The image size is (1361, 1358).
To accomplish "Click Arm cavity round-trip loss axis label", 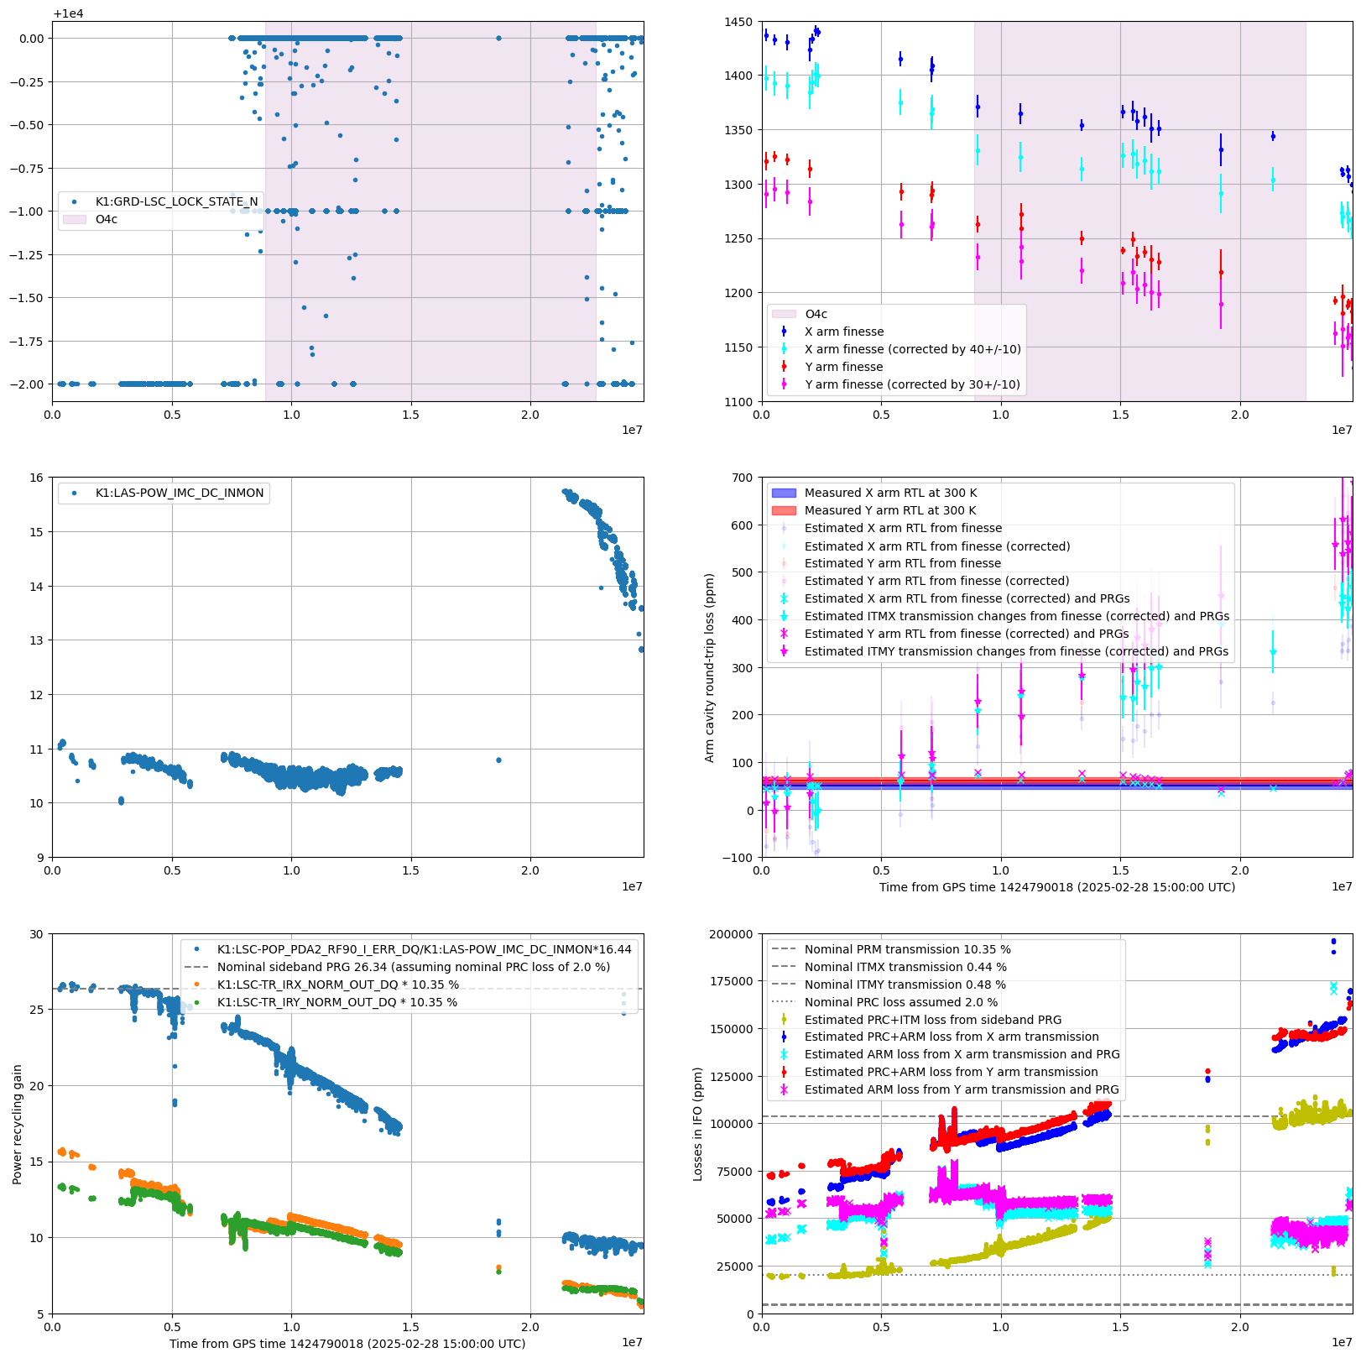I will pyautogui.click(x=710, y=667).
